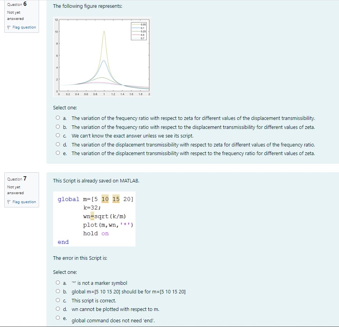Click the 'global' keyword in the script

click(68, 199)
